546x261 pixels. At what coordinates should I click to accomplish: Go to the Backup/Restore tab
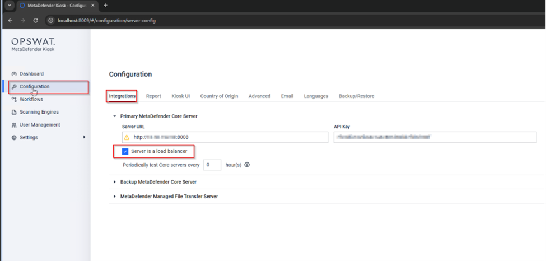tap(356, 96)
